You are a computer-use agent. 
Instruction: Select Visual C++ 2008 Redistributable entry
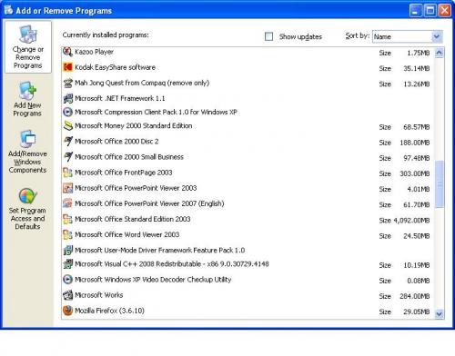click(172, 264)
